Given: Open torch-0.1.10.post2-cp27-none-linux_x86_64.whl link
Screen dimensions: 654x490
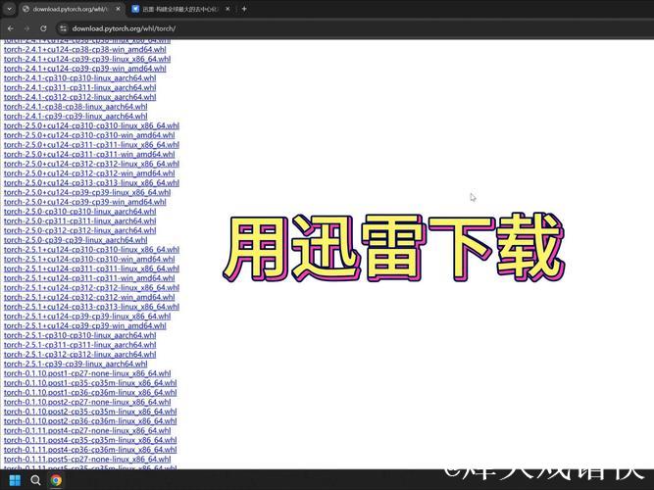Looking at the screenshot, I should (87, 402).
